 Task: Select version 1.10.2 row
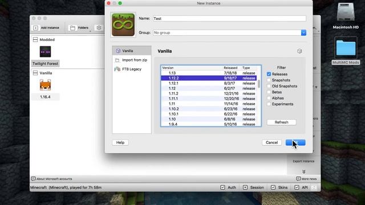pyautogui.click(x=209, y=109)
